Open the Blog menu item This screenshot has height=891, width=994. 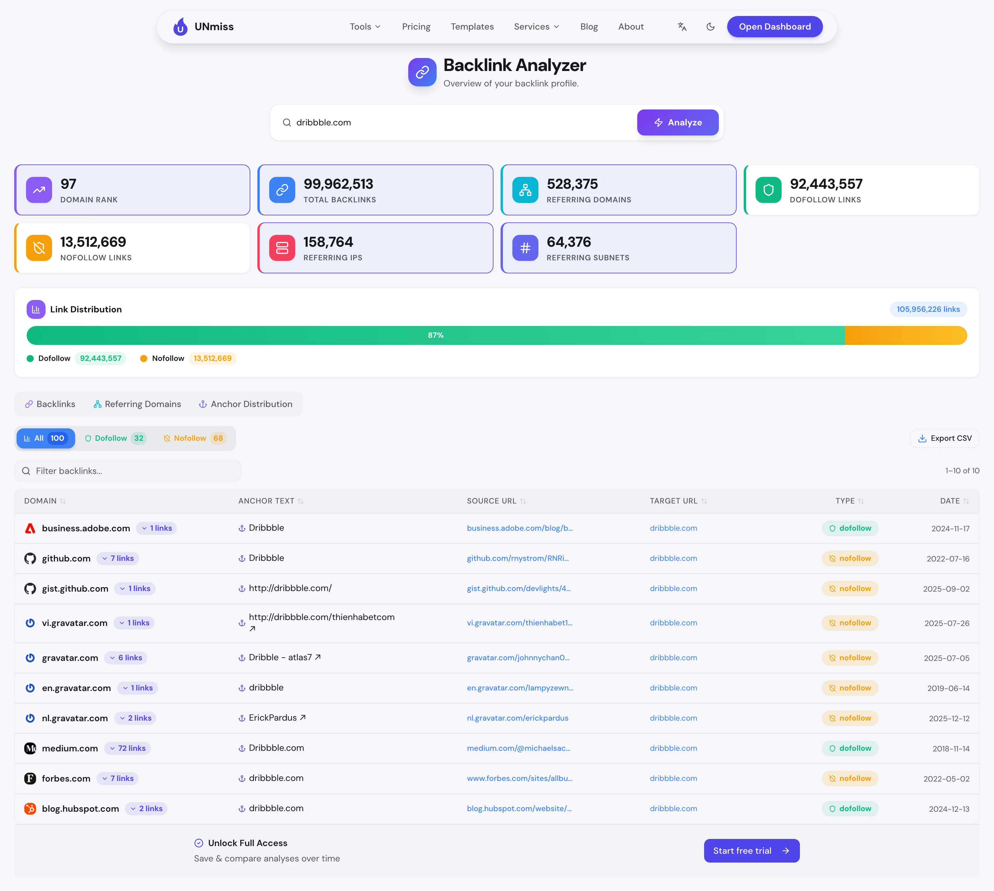[x=589, y=26]
